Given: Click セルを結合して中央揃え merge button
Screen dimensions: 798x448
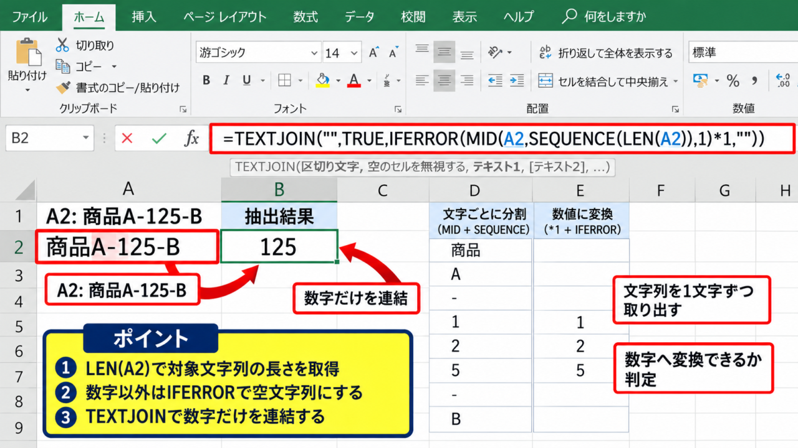Looking at the screenshot, I should pos(603,81).
